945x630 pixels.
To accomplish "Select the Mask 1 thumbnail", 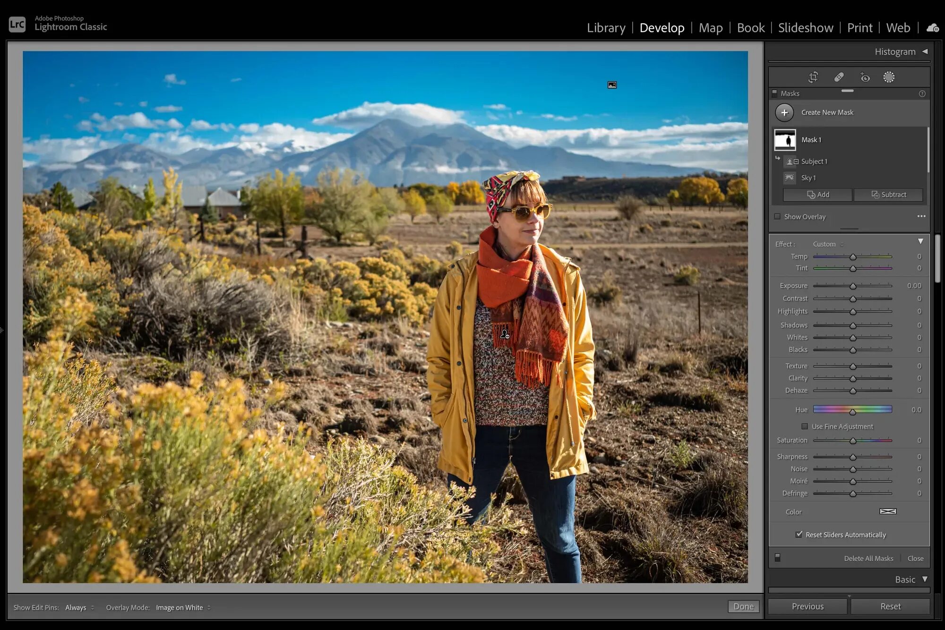I will click(786, 139).
